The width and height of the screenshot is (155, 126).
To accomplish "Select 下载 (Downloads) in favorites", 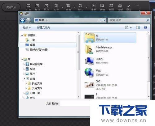I will click(30, 40).
